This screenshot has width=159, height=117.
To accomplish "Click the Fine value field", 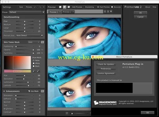I will click(38, 21).
